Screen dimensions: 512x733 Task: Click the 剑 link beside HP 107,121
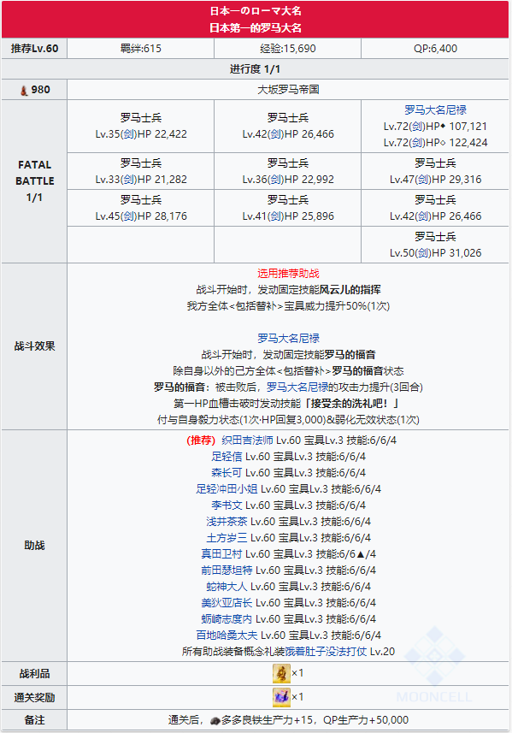pos(418,127)
